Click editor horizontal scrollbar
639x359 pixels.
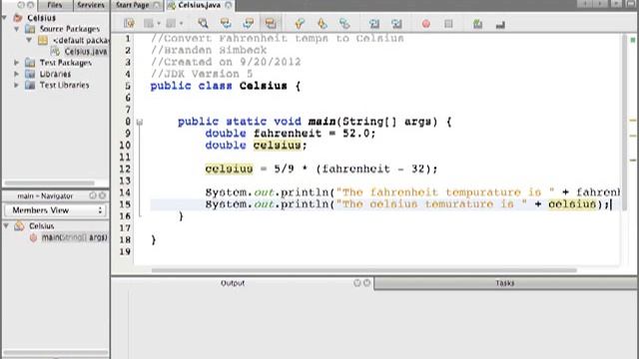tap(363, 270)
